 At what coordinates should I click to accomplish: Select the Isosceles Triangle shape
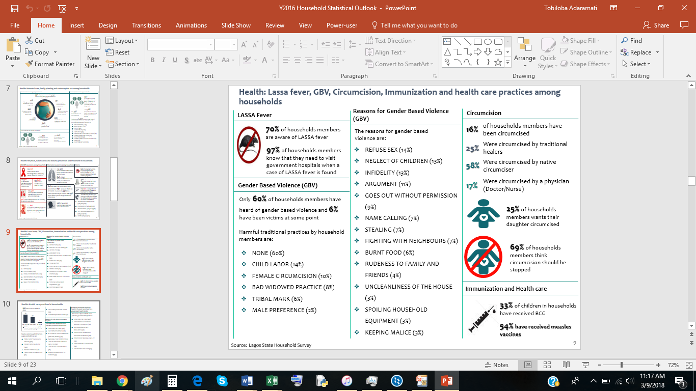click(447, 52)
